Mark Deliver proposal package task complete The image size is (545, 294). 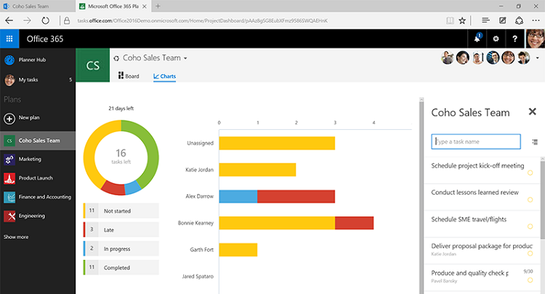pos(530,253)
